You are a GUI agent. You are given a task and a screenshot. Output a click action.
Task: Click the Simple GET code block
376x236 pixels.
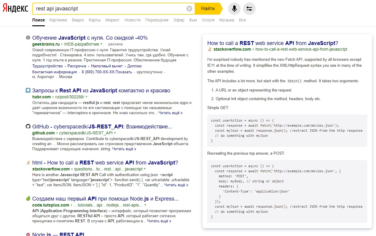pos(287,131)
